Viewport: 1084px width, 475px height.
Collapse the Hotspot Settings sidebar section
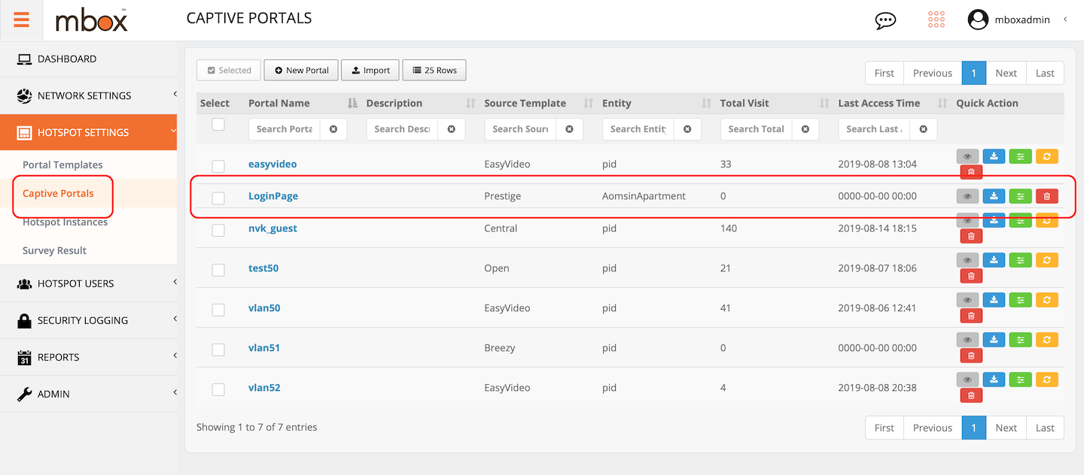pos(89,132)
